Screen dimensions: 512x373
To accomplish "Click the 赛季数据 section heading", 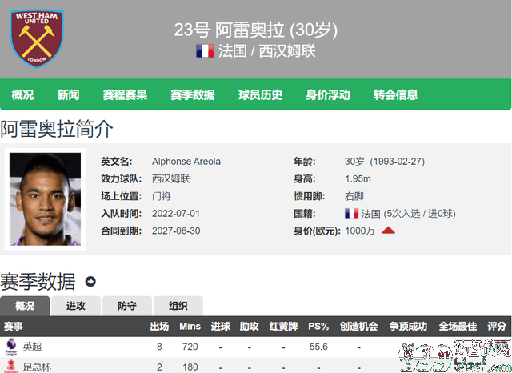I will click(x=38, y=282).
